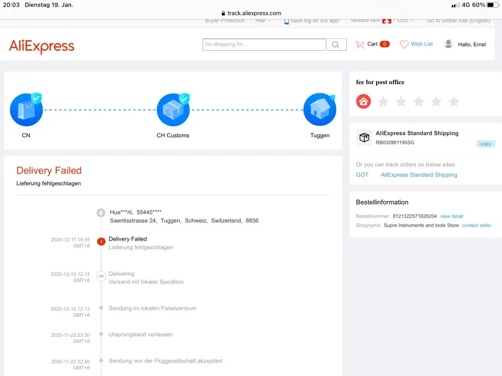502x376 pixels.
Task: Click the user avatar icon
Action: (448, 44)
